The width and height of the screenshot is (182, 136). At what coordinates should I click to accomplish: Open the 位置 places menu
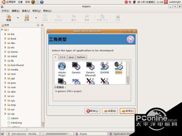click(20, 2)
